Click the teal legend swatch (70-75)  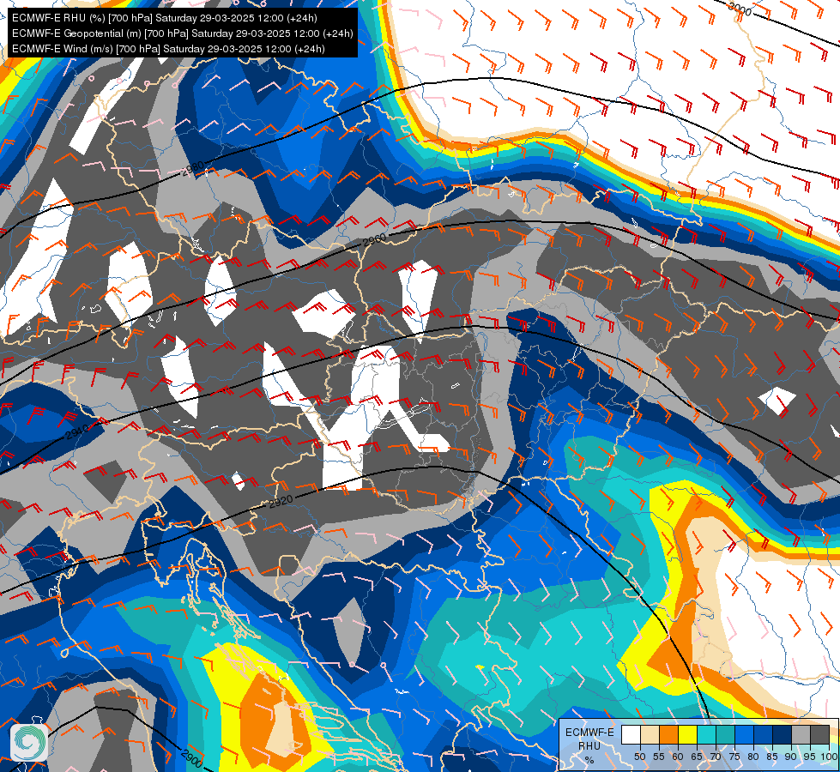point(725,734)
